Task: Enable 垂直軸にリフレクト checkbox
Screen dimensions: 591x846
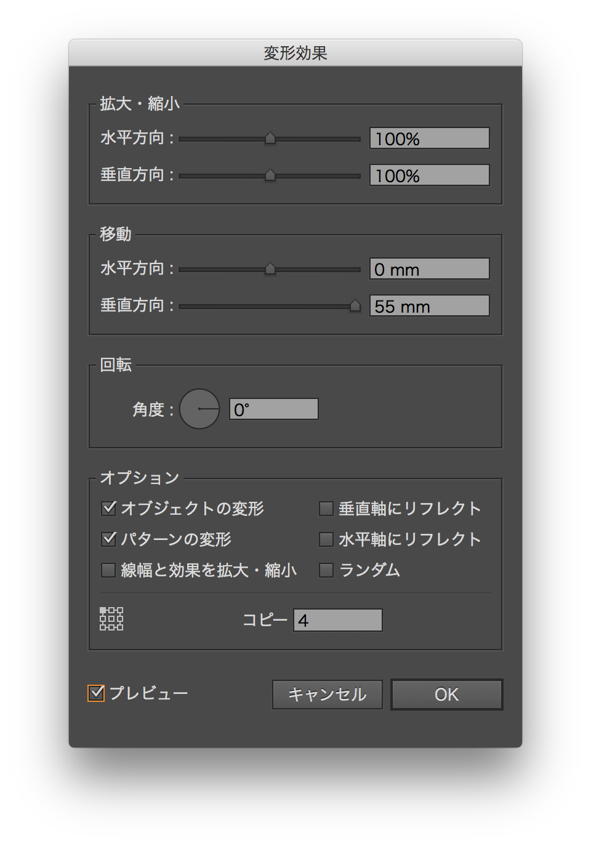Action: coord(326,509)
